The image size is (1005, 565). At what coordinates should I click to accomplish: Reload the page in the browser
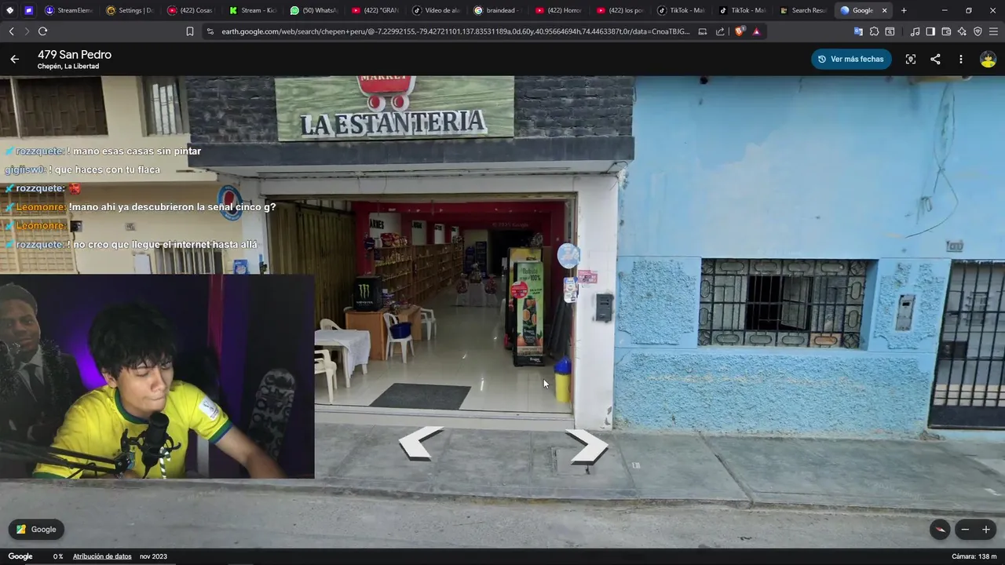click(x=42, y=31)
